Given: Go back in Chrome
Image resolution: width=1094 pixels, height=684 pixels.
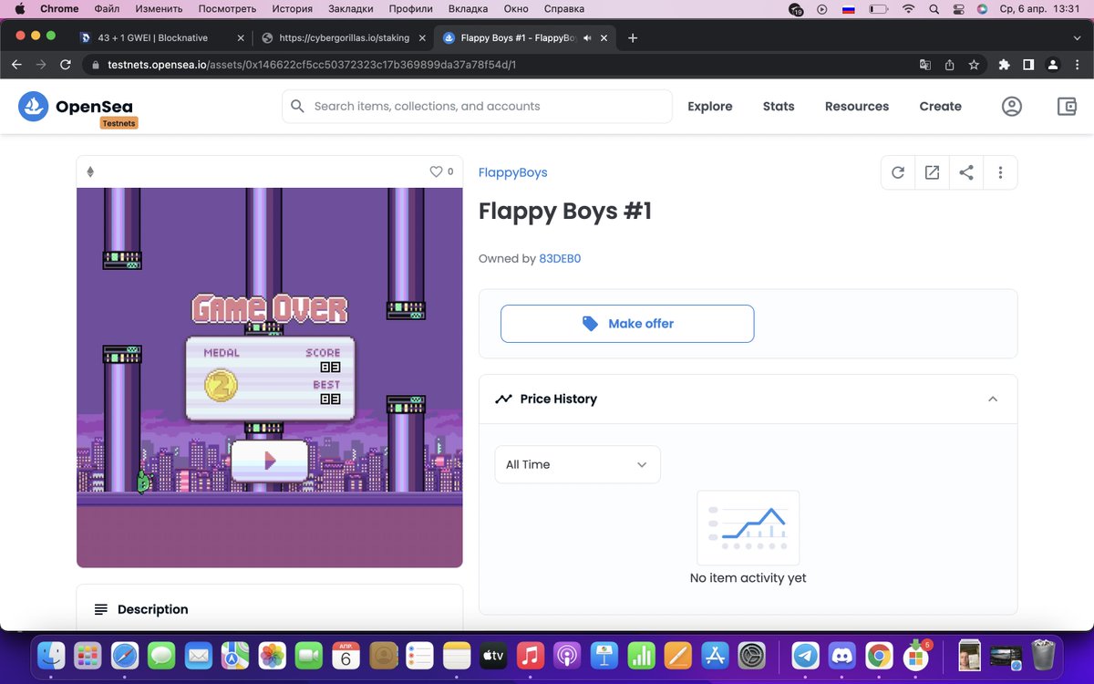Looking at the screenshot, I should click(16, 65).
